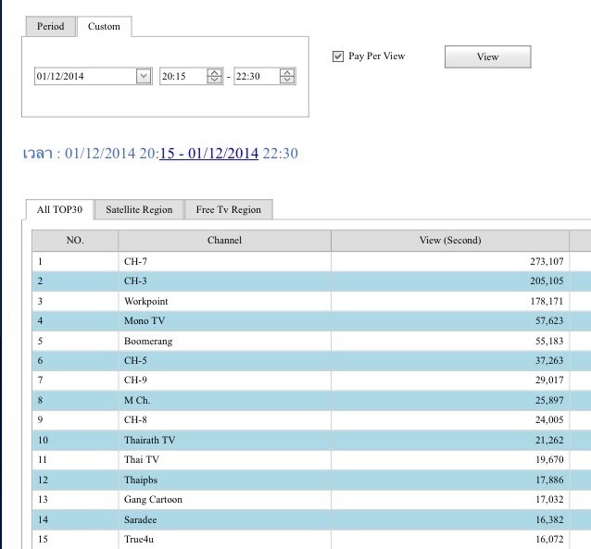Toggle the Pay Per View checkbox

point(338,56)
